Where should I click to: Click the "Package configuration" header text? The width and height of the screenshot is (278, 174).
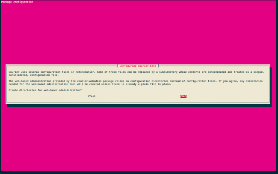click(17, 2)
